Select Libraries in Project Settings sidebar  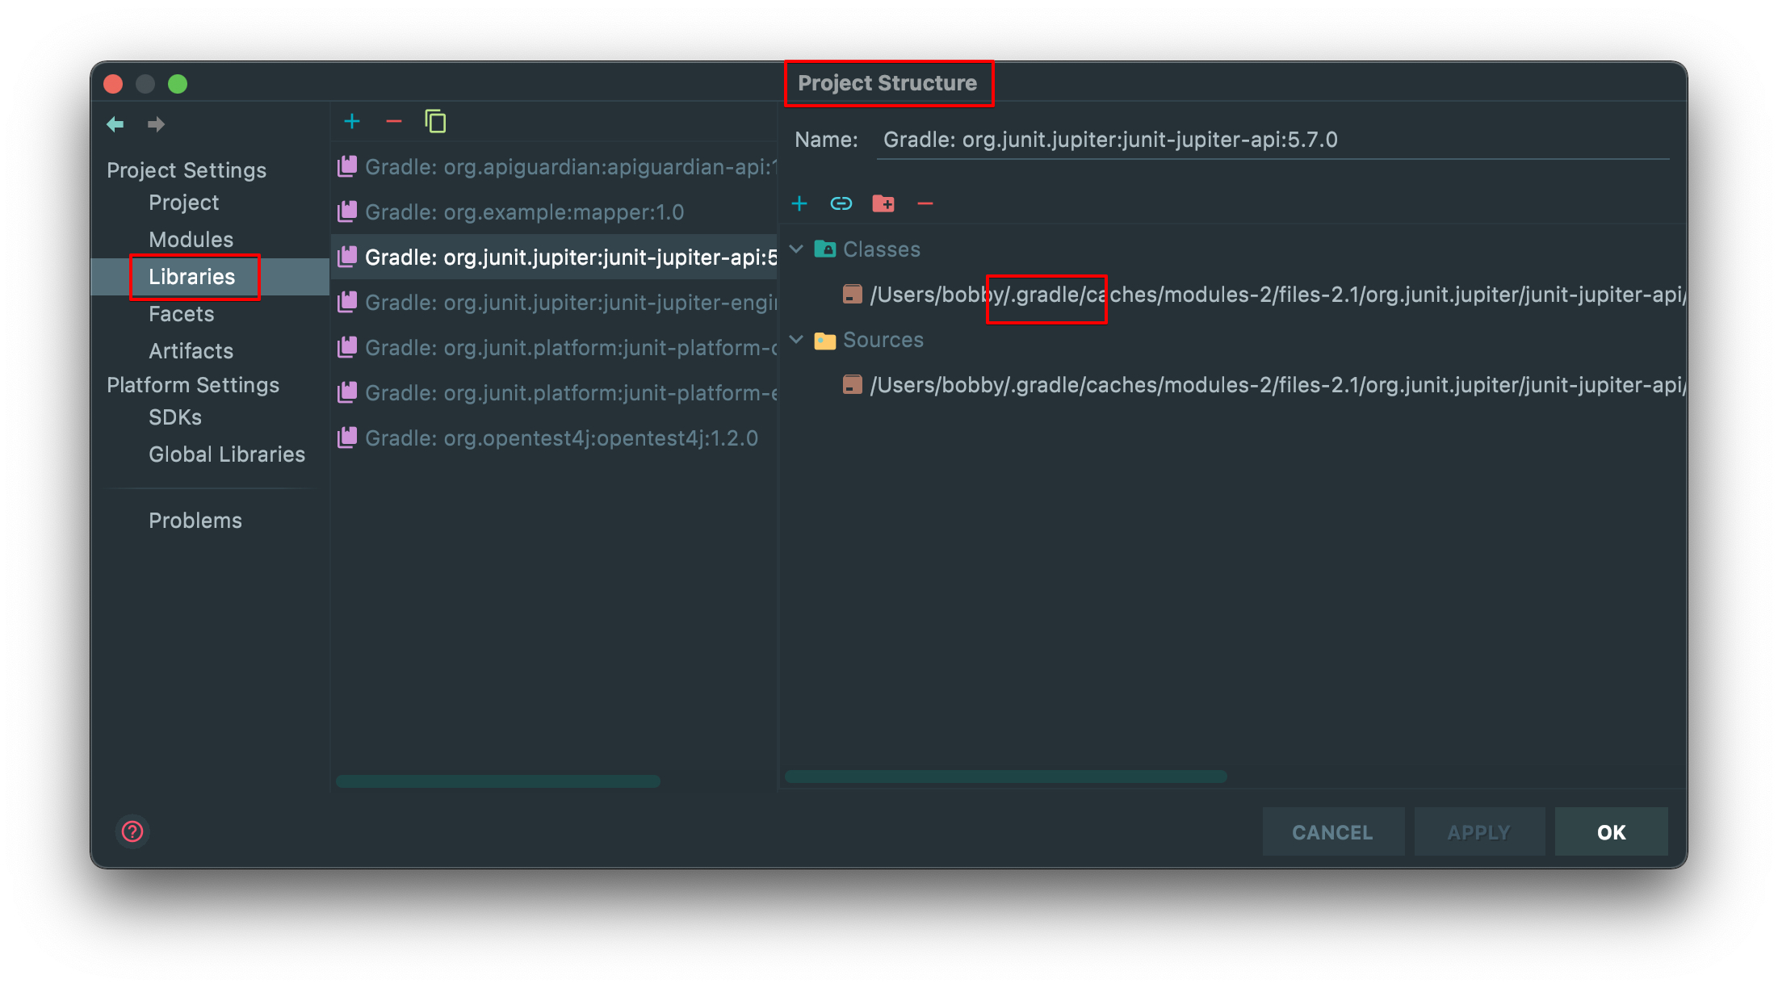192,276
